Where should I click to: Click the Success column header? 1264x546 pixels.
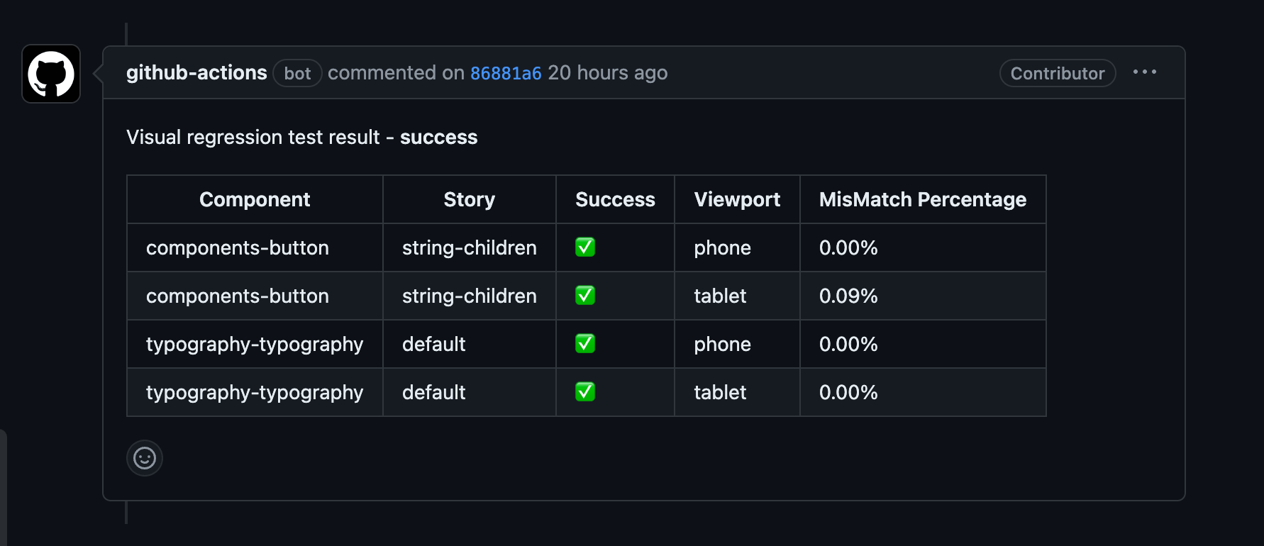615,200
